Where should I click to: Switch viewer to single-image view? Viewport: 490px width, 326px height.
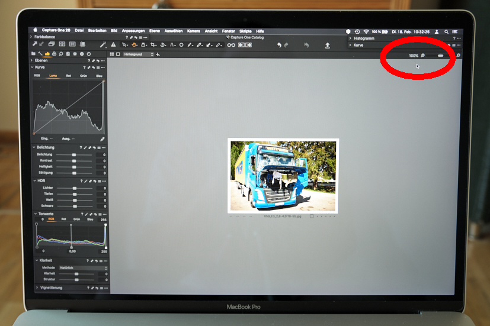coord(119,54)
